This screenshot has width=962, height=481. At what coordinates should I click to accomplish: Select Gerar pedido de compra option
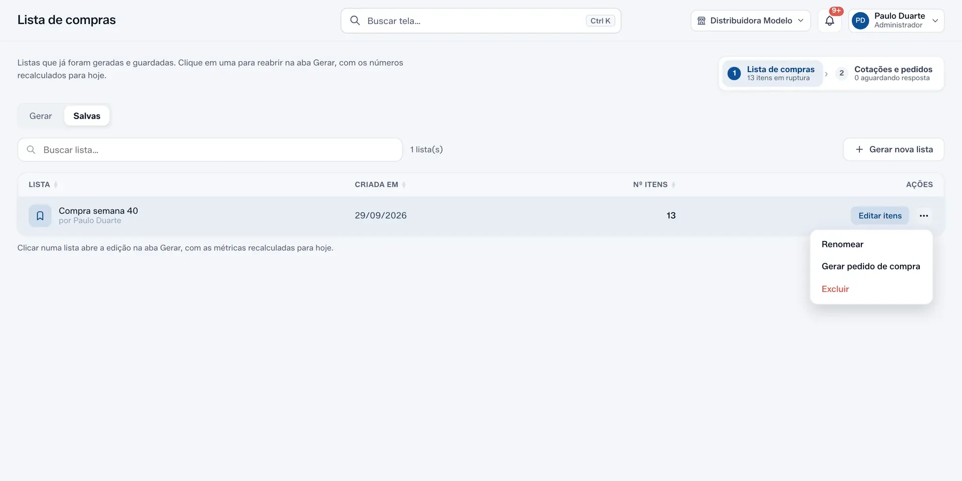[x=871, y=267]
